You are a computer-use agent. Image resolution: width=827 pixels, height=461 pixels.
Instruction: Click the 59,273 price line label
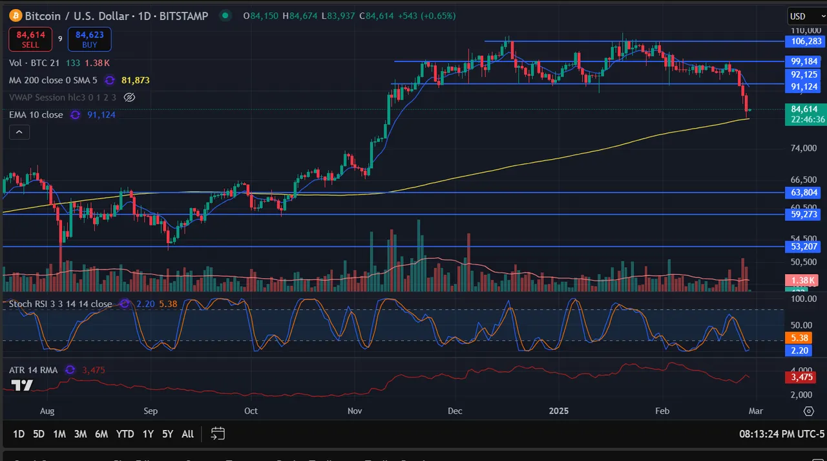pyautogui.click(x=804, y=214)
